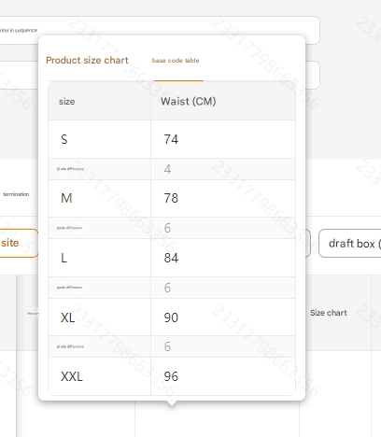Image resolution: width=381 pixels, height=437 pixels.
Task: Select the XXL size row
Action: click(172, 376)
